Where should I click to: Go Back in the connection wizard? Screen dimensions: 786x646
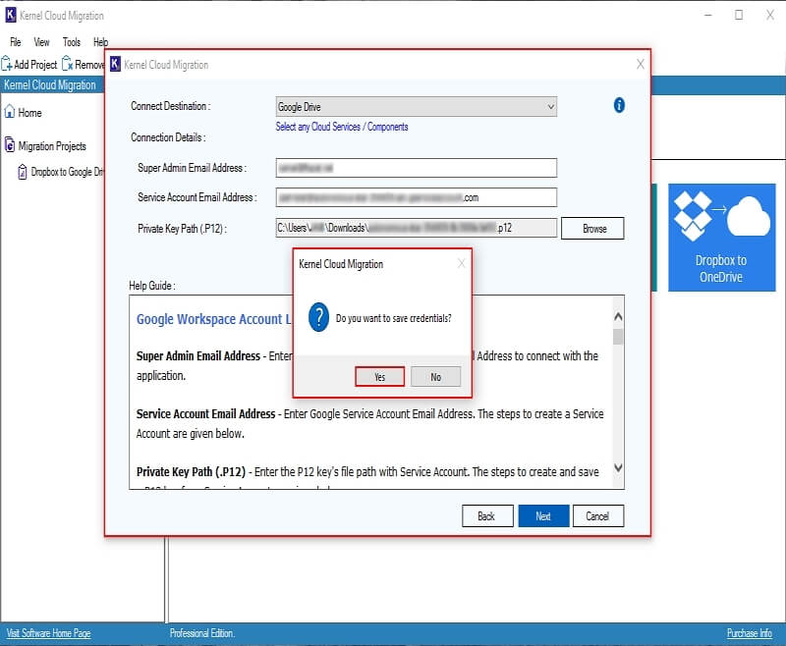click(487, 515)
